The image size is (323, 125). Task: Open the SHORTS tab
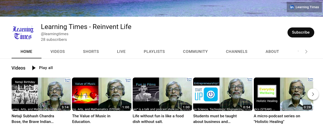(x=91, y=52)
